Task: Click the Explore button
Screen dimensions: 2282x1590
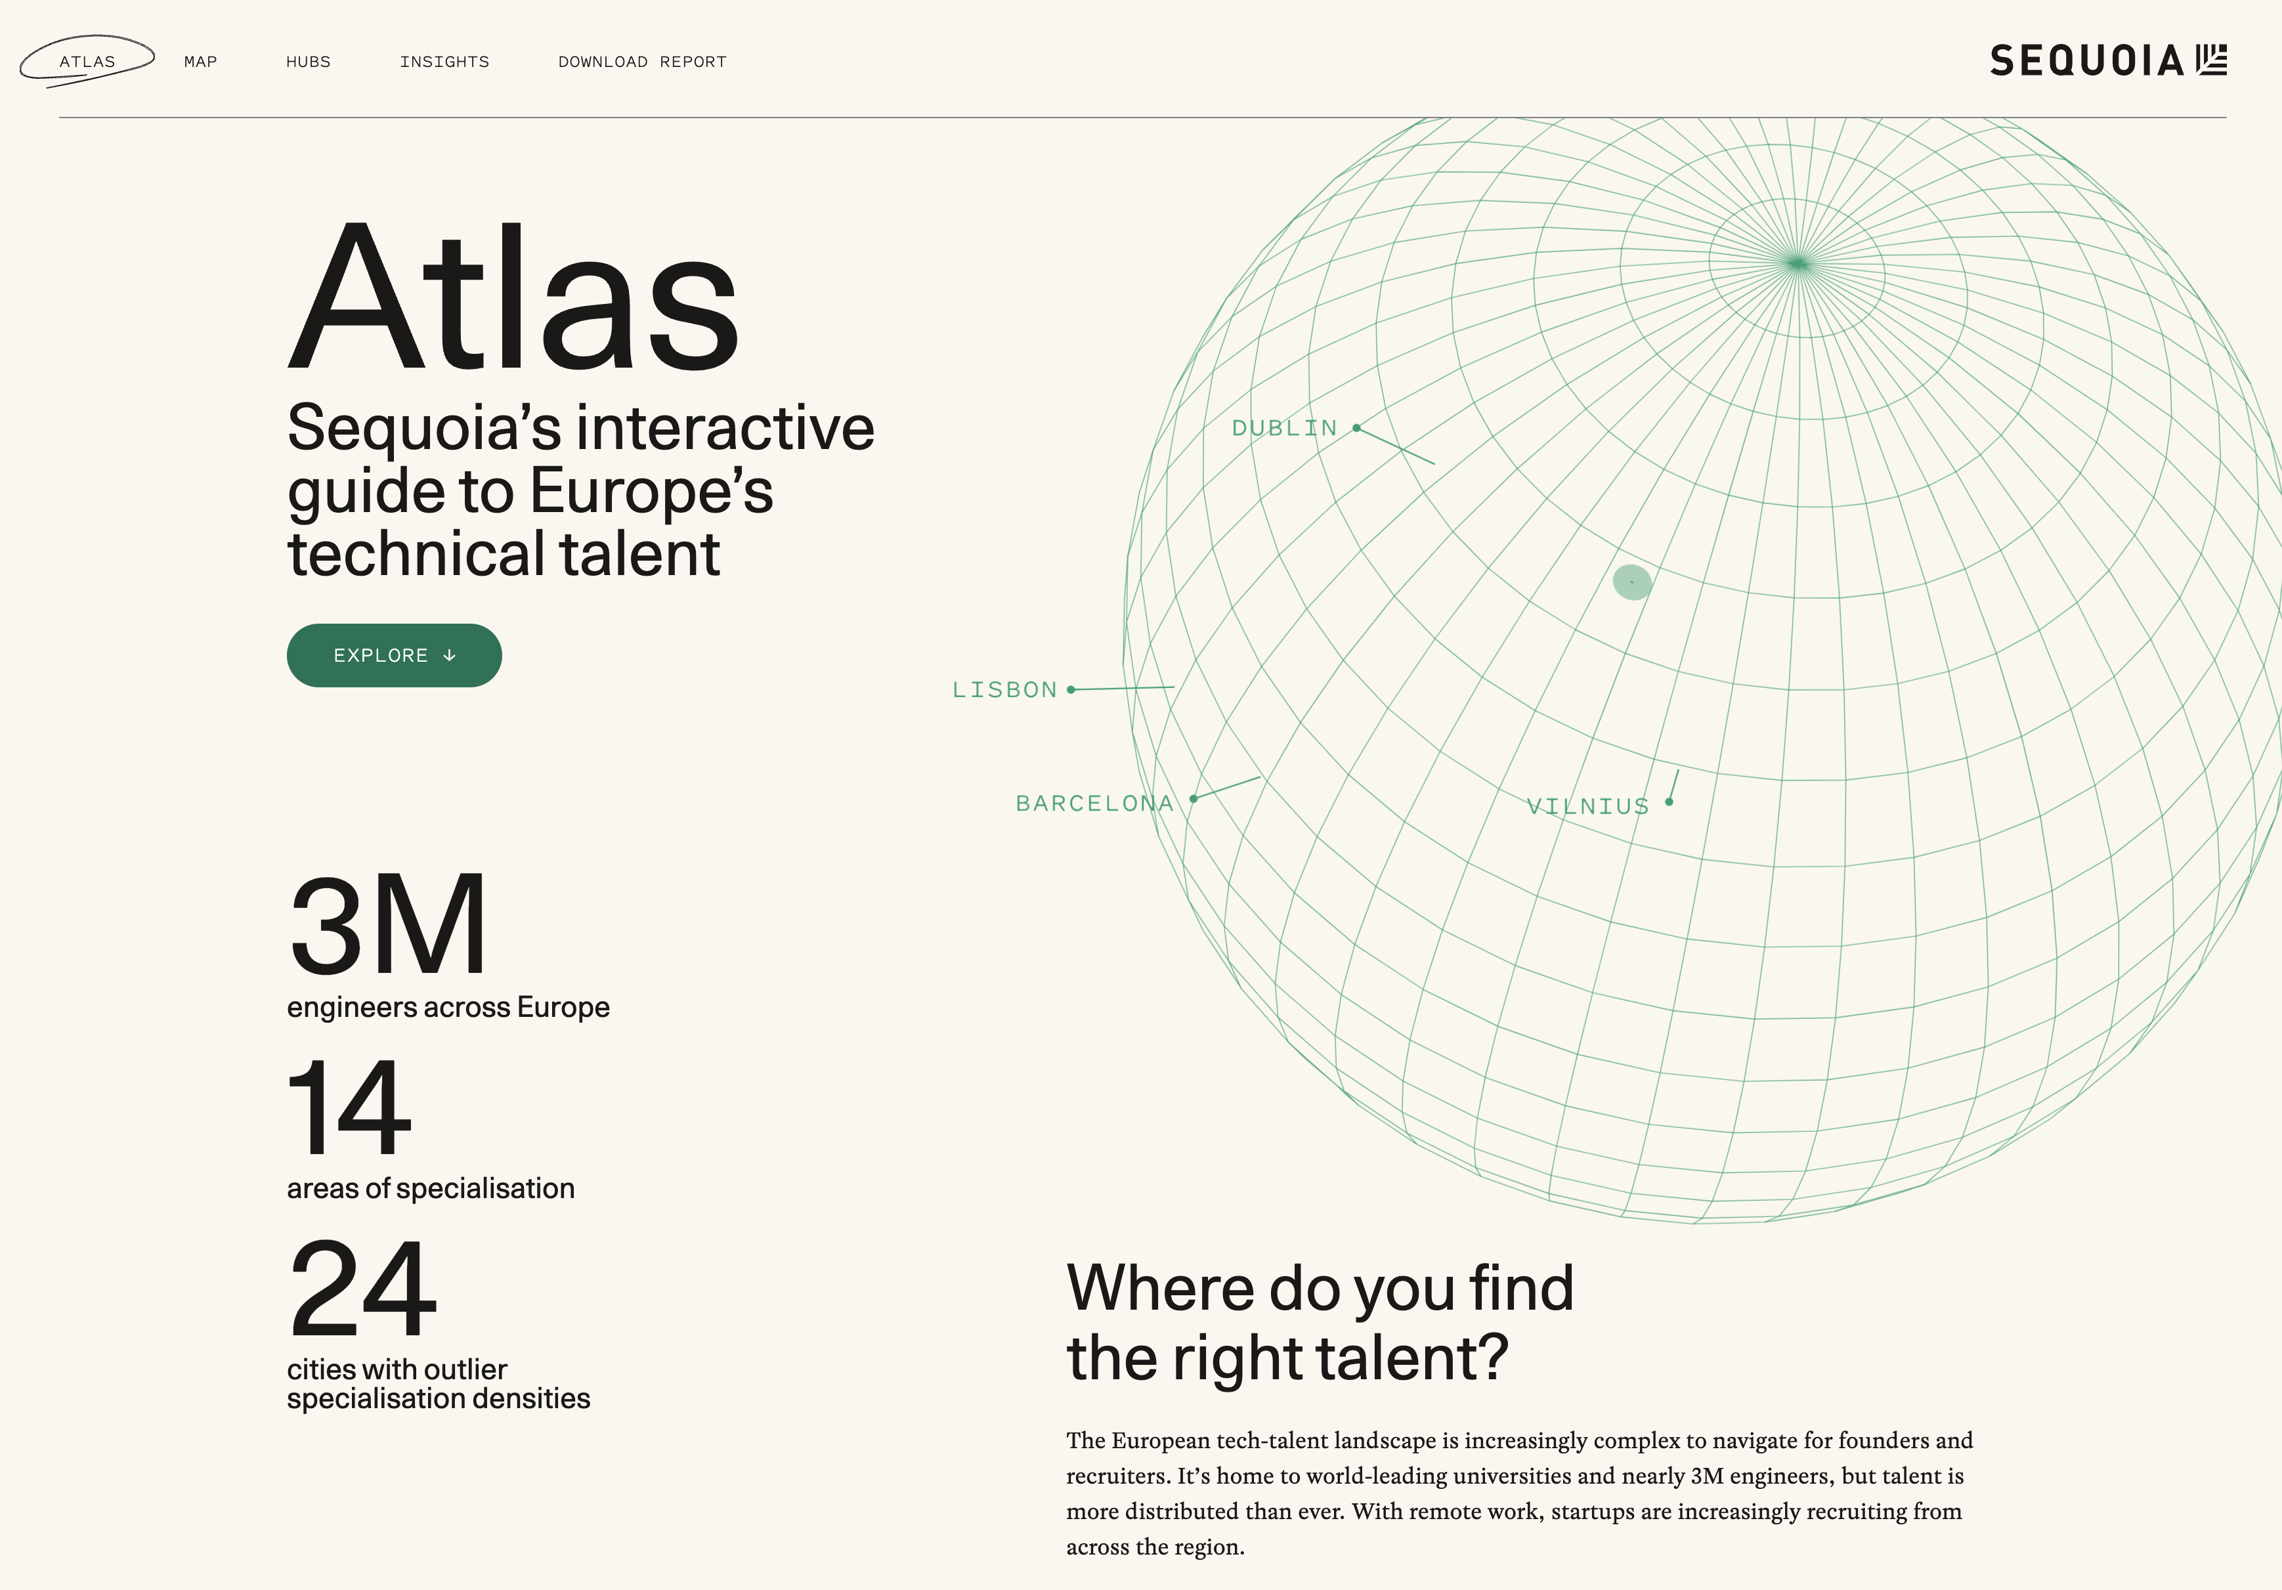Action: (x=394, y=656)
